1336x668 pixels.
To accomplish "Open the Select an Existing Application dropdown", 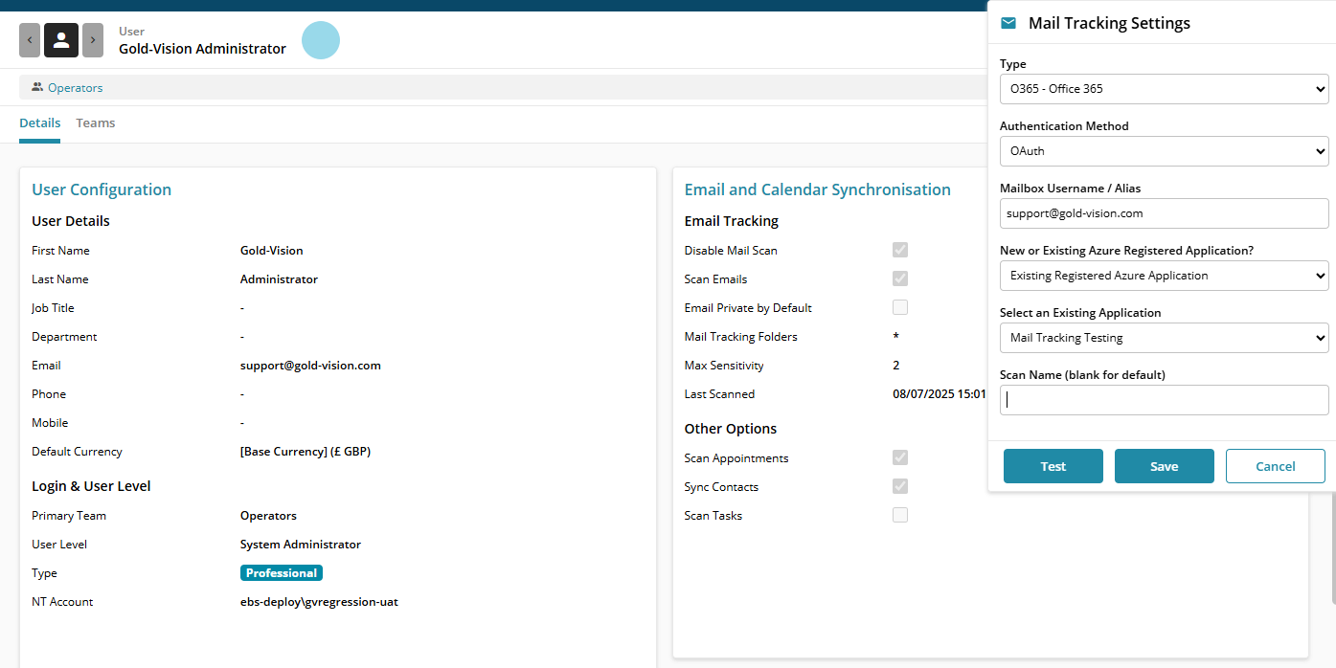I will tap(1164, 338).
